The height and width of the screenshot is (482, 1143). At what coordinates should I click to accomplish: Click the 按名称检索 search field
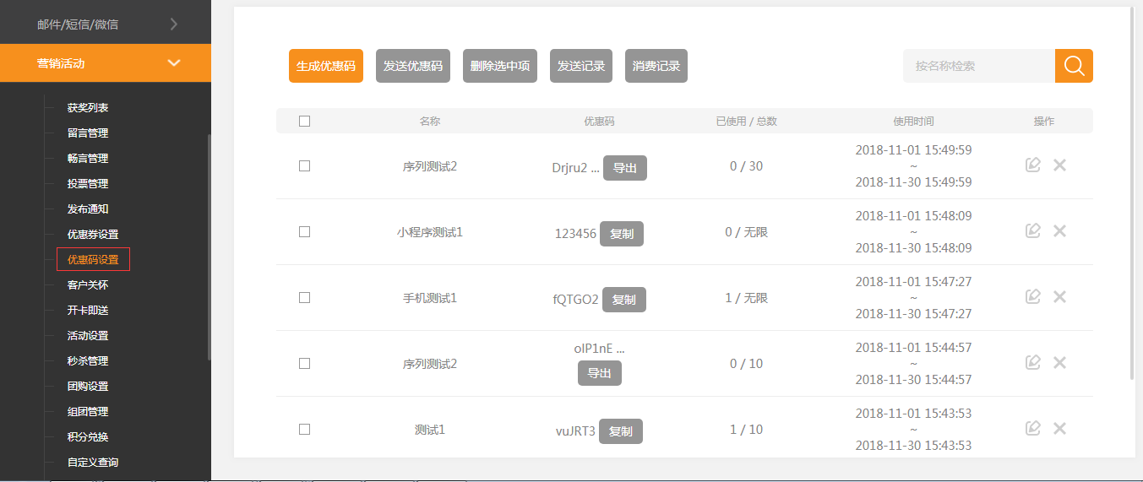pos(978,66)
